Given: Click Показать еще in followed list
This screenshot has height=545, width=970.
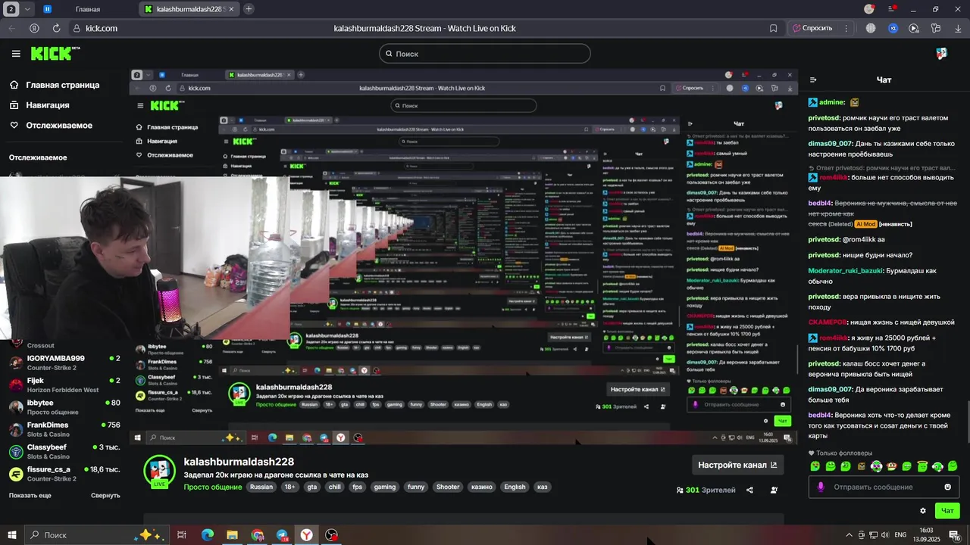Looking at the screenshot, I should coord(30,495).
